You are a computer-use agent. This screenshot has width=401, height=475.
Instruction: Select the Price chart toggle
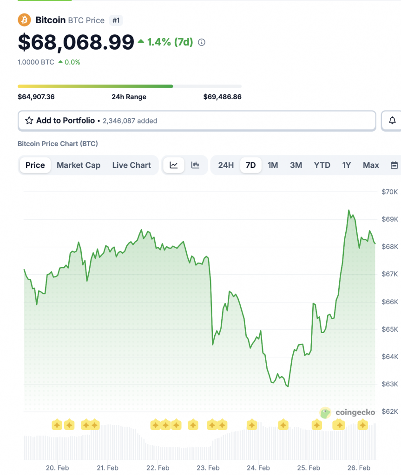pos(35,165)
